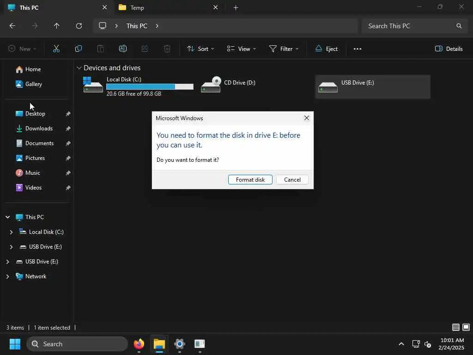Go forward with the right arrow
The width and height of the screenshot is (473, 355).
pos(35,26)
